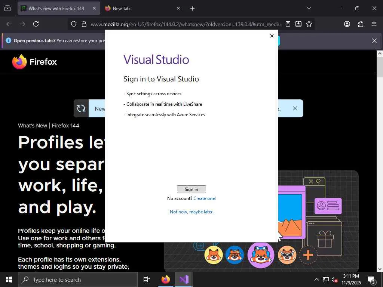This screenshot has height=287, width=383.
Task: Toggle reader view icon in address bar
Action: (288, 24)
